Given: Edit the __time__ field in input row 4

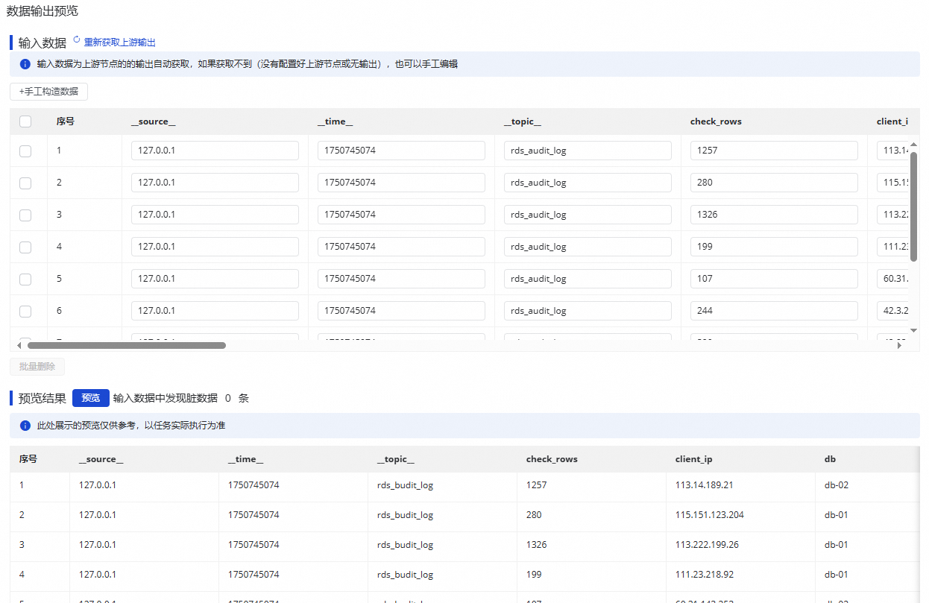Looking at the screenshot, I should point(401,247).
